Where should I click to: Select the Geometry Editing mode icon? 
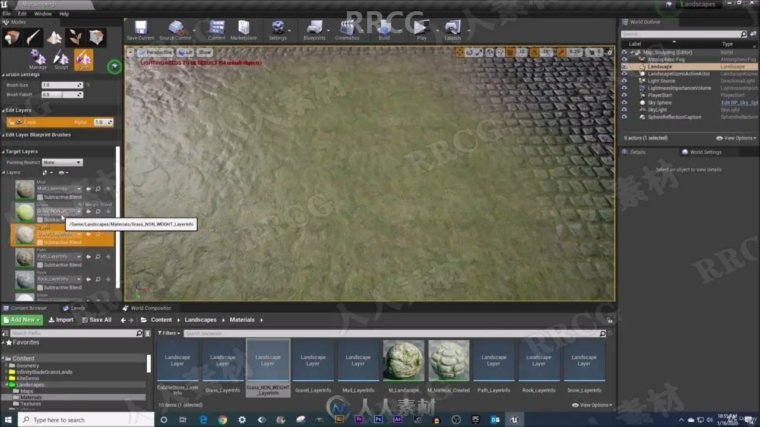[96, 38]
